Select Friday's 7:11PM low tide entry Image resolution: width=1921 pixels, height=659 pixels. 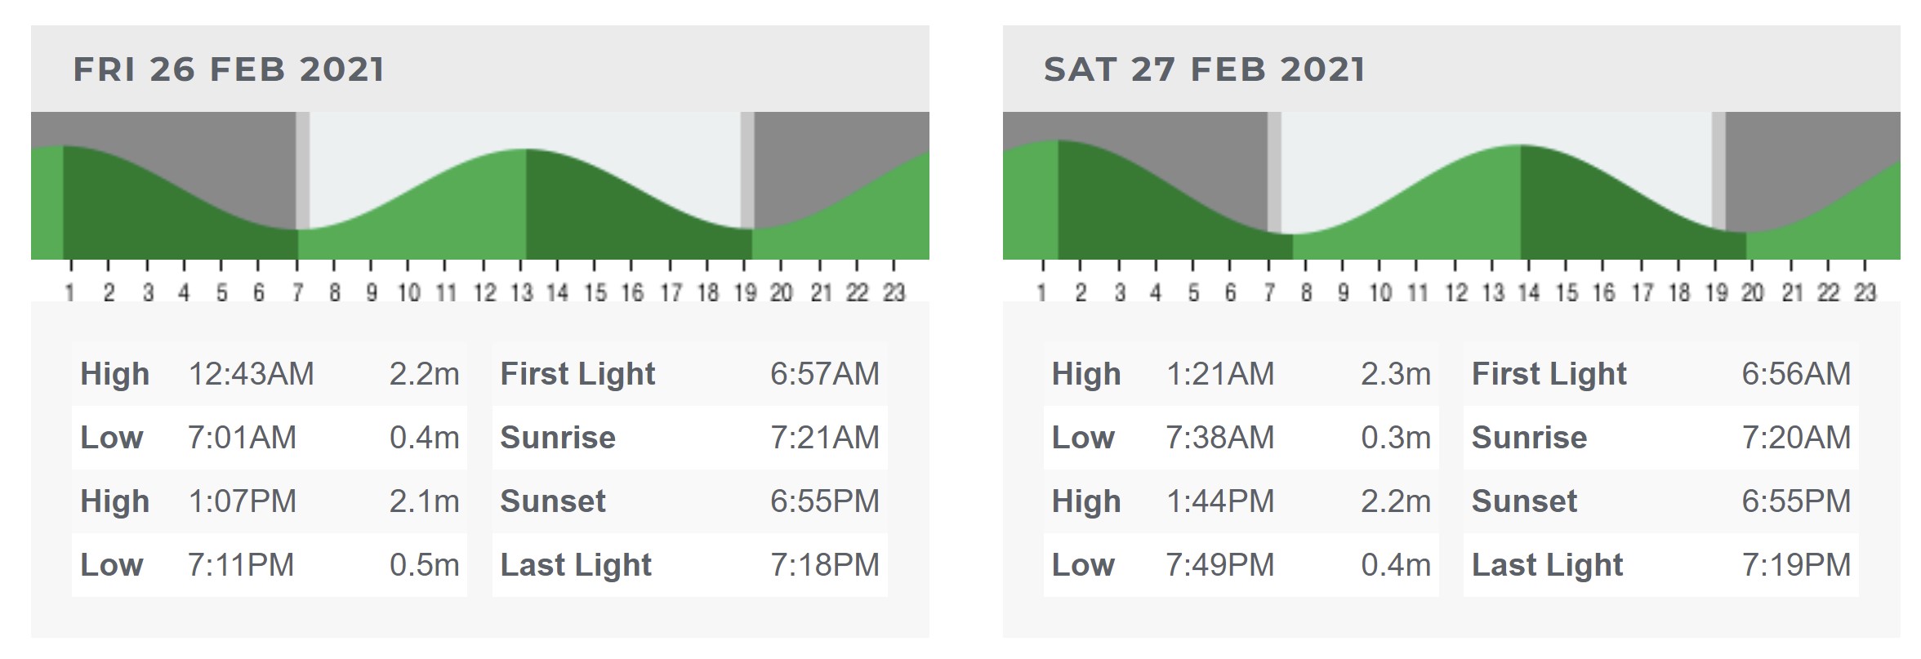(x=270, y=565)
